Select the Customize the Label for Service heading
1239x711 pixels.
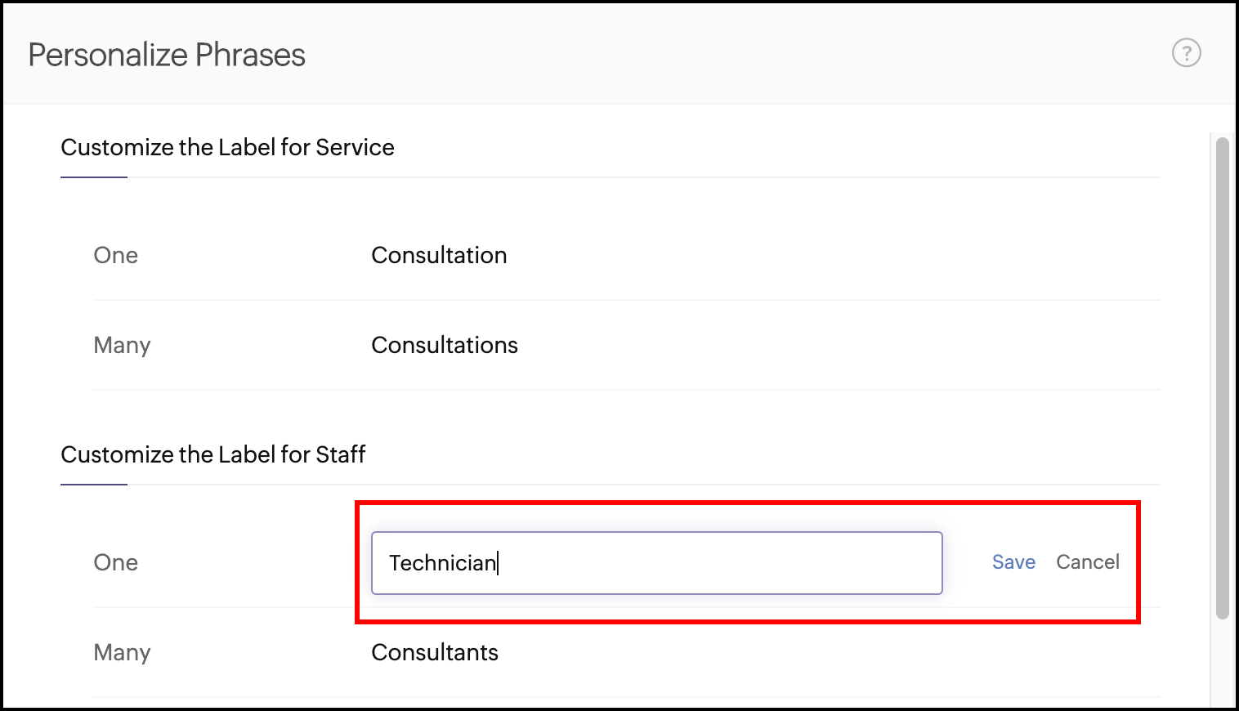point(227,147)
